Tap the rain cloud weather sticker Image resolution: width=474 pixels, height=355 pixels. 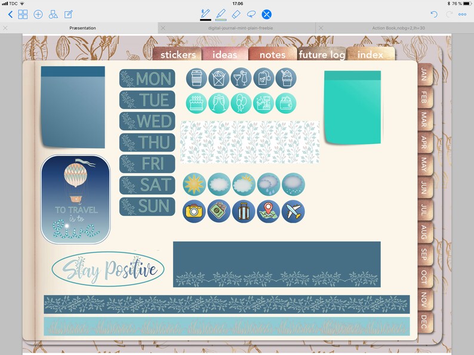269,184
